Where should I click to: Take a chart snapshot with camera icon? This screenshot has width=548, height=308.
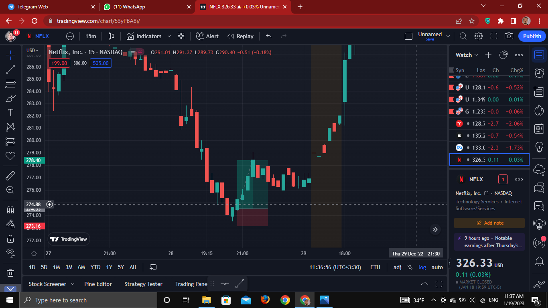509,36
